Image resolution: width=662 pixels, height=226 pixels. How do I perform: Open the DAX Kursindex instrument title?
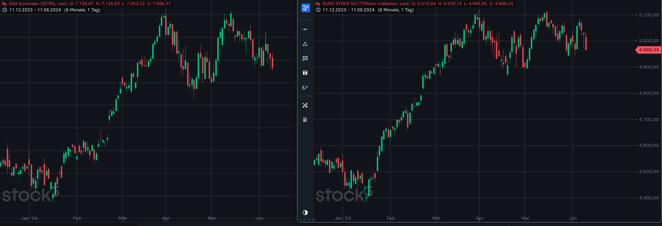pos(38,4)
